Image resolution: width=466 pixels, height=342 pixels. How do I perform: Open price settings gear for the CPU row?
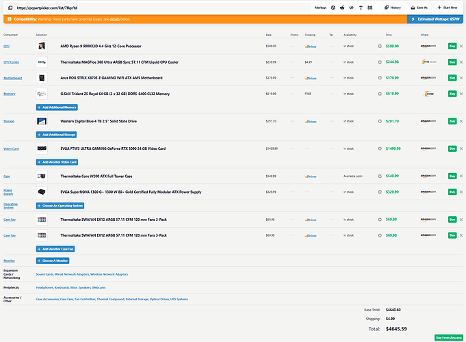[x=380, y=47]
